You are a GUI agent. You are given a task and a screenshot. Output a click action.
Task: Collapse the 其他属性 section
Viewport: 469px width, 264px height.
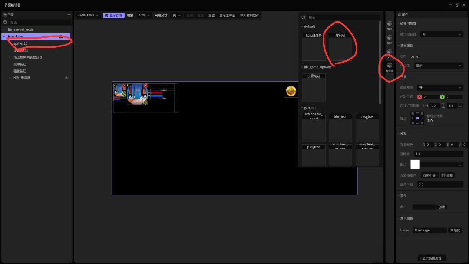(398, 218)
